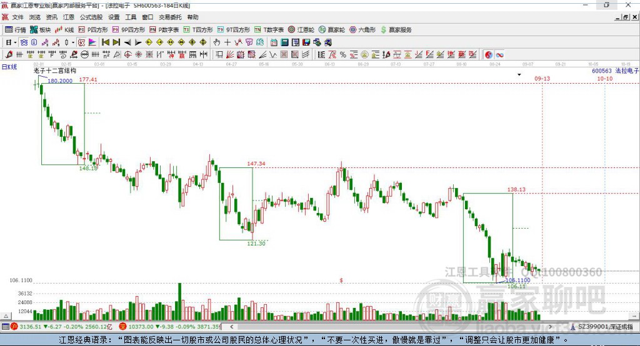Screen dimensions: 640x346
Task: Click the yin-yang icon
Action: click(489, 55)
